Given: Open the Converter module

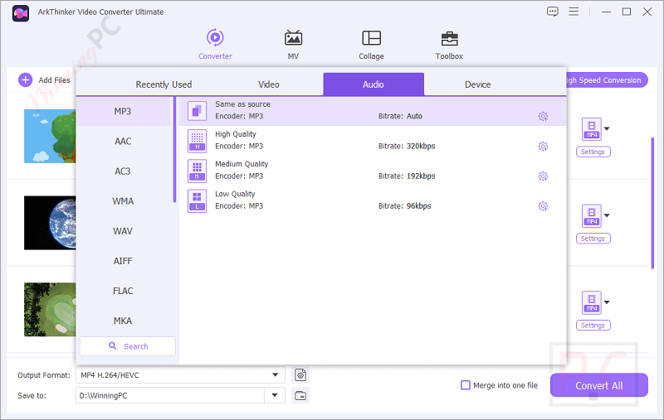Looking at the screenshot, I should [x=215, y=44].
